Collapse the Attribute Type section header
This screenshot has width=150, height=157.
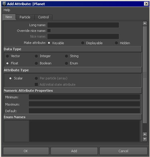pyautogui.click(x=73, y=70)
